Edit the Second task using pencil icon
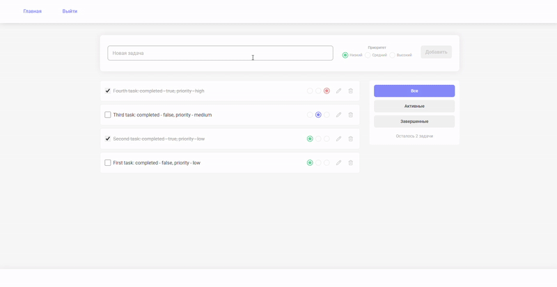This screenshot has width=557, height=287. (338, 139)
